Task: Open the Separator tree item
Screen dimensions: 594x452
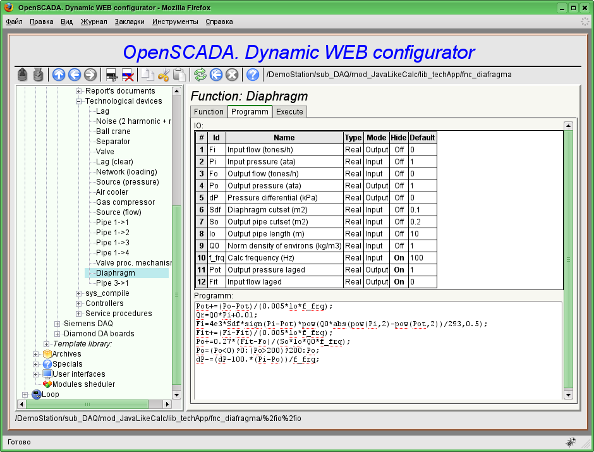Action: (113, 142)
